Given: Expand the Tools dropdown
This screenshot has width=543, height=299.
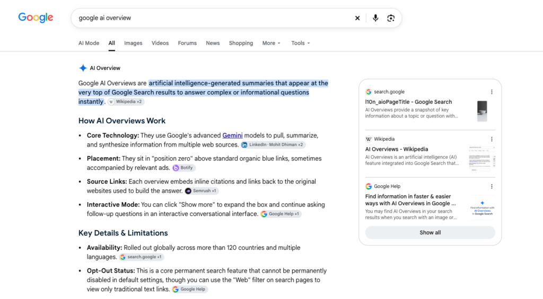Looking at the screenshot, I should pos(300,43).
